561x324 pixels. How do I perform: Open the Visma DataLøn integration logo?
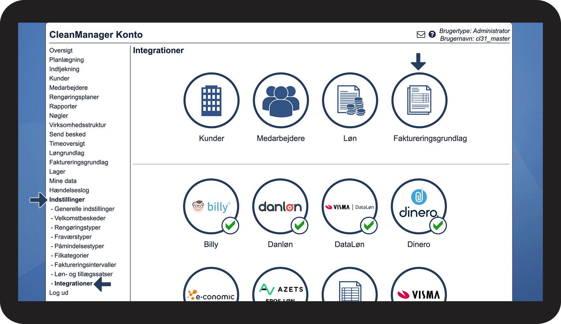pos(350,206)
